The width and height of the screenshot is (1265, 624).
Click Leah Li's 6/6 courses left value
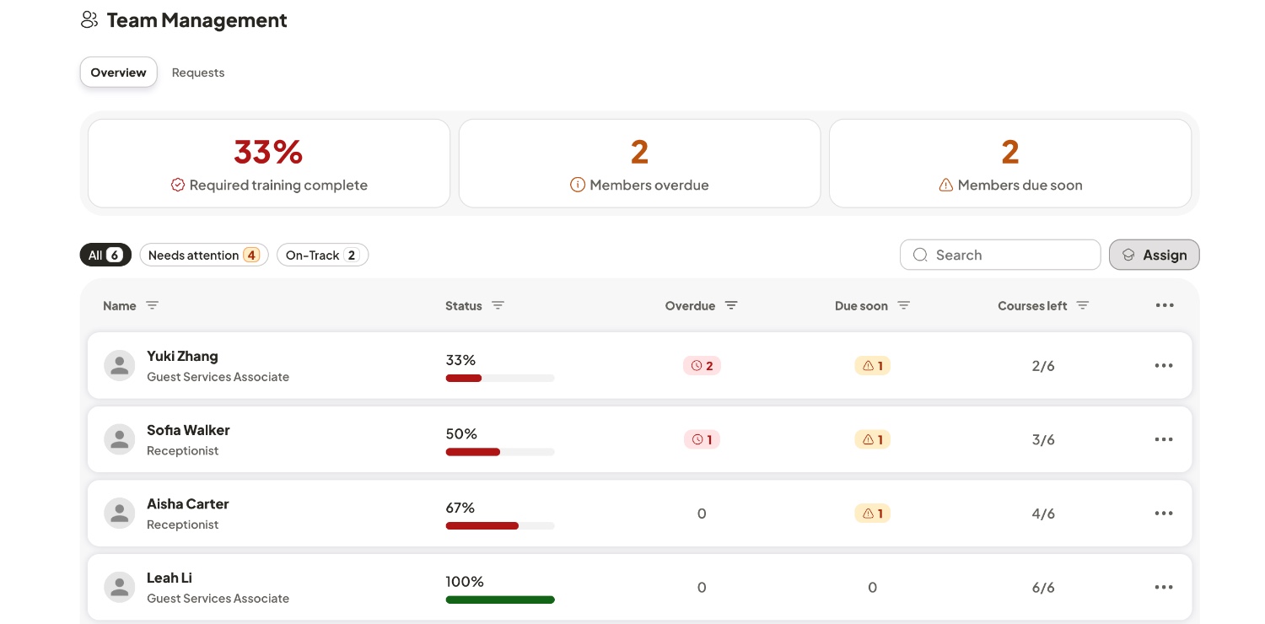coord(1043,587)
